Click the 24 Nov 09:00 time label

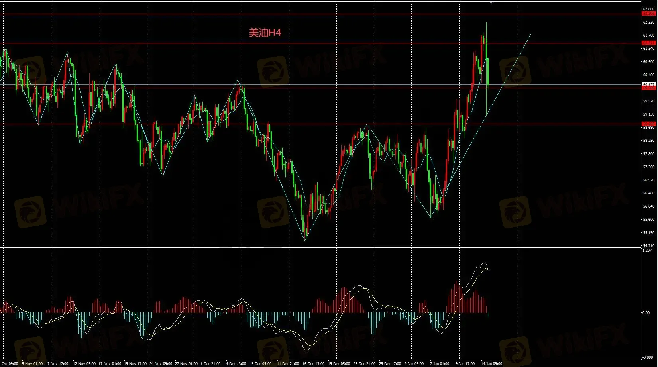161,364
